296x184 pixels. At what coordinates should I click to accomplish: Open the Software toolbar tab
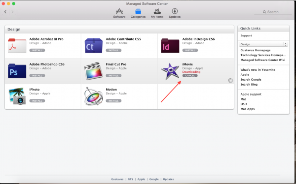click(119, 13)
